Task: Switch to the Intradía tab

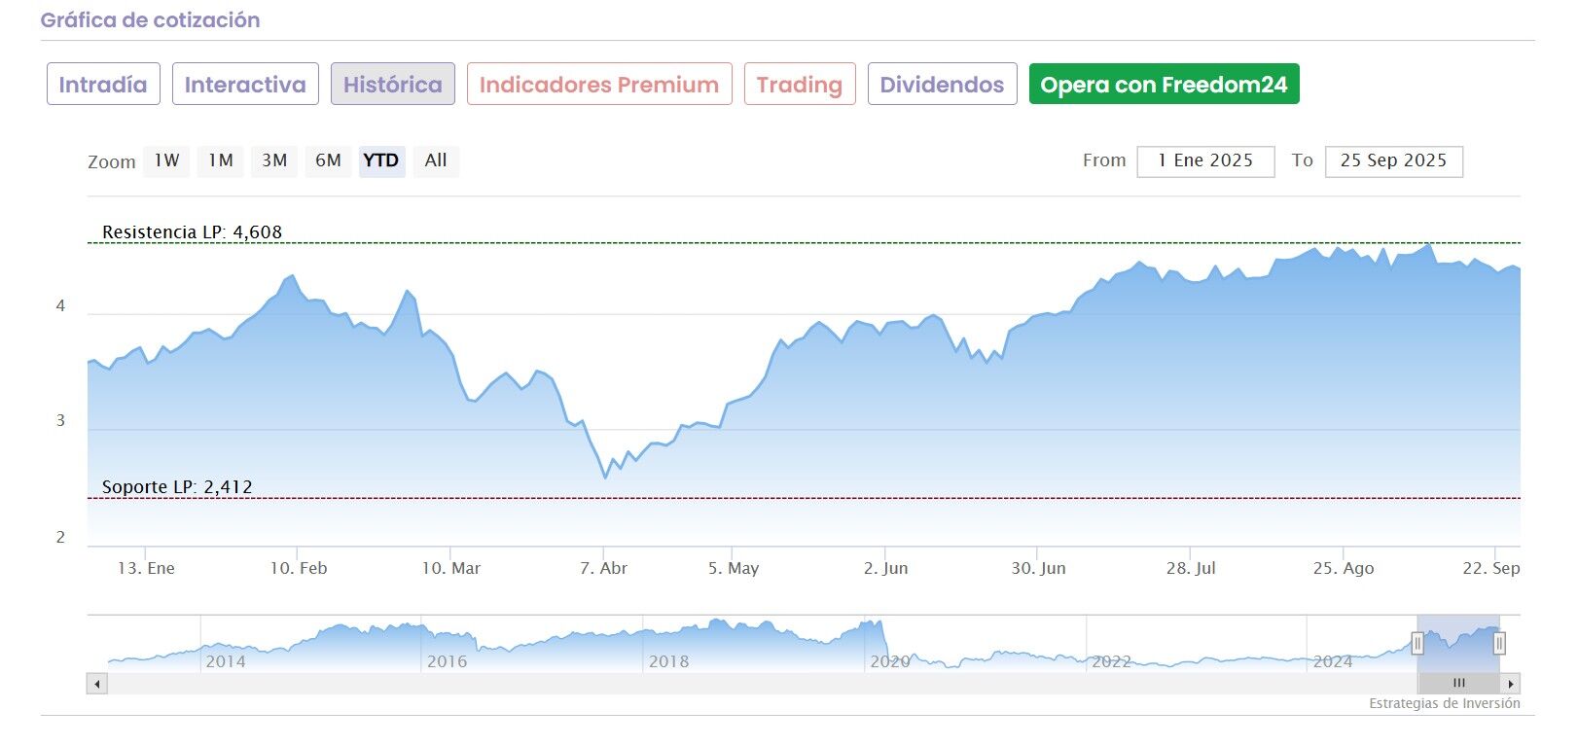Action: pos(103,85)
